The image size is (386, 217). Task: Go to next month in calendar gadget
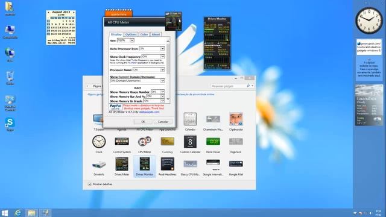[x=74, y=12]
